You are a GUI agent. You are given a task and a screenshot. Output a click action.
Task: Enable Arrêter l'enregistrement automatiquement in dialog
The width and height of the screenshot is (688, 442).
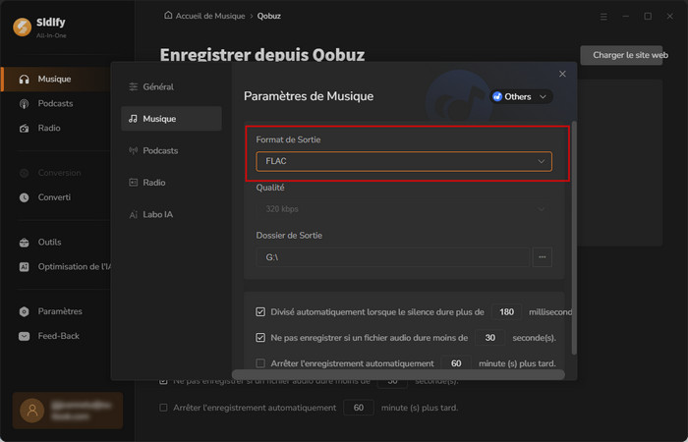[x=260, y=363]
